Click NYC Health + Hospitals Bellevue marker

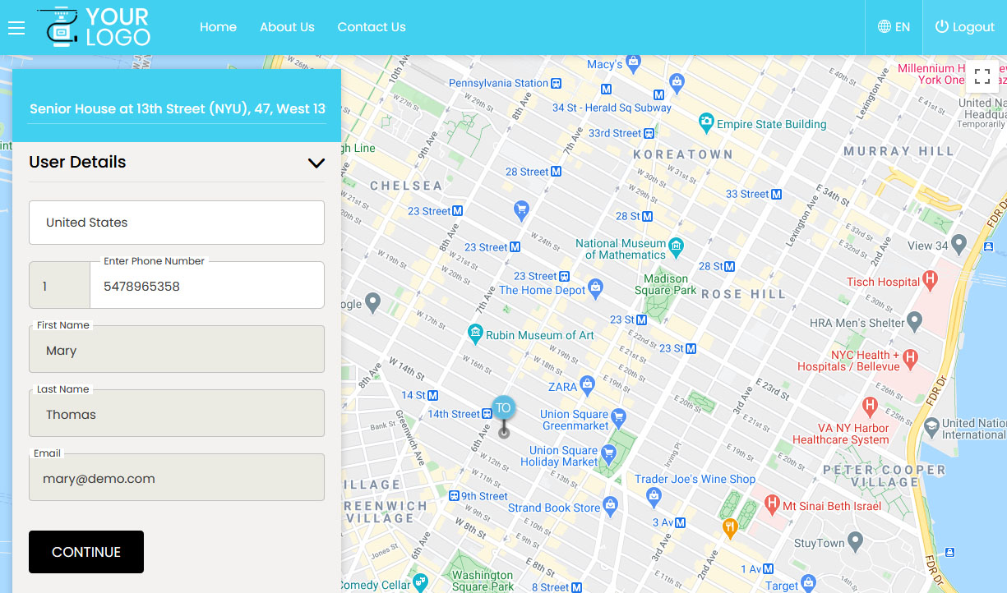[910, 357]
